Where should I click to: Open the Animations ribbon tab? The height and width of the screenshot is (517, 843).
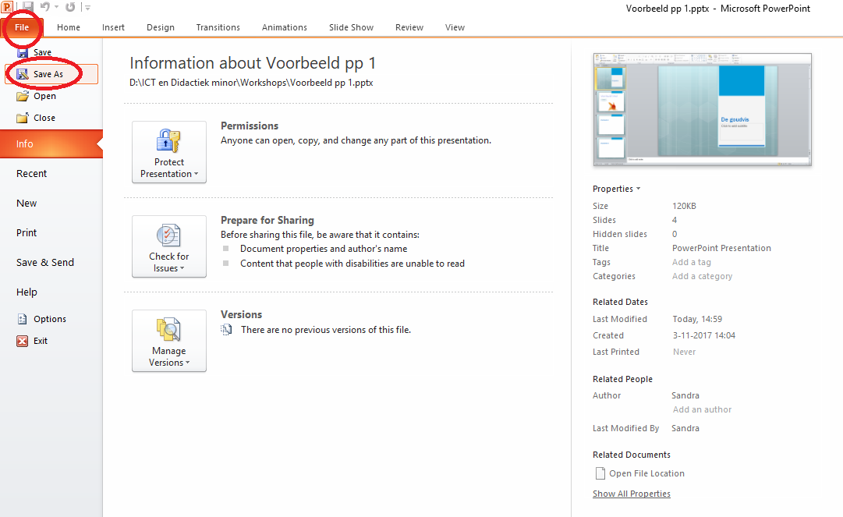pyautogui.click(x=284, y=27)
